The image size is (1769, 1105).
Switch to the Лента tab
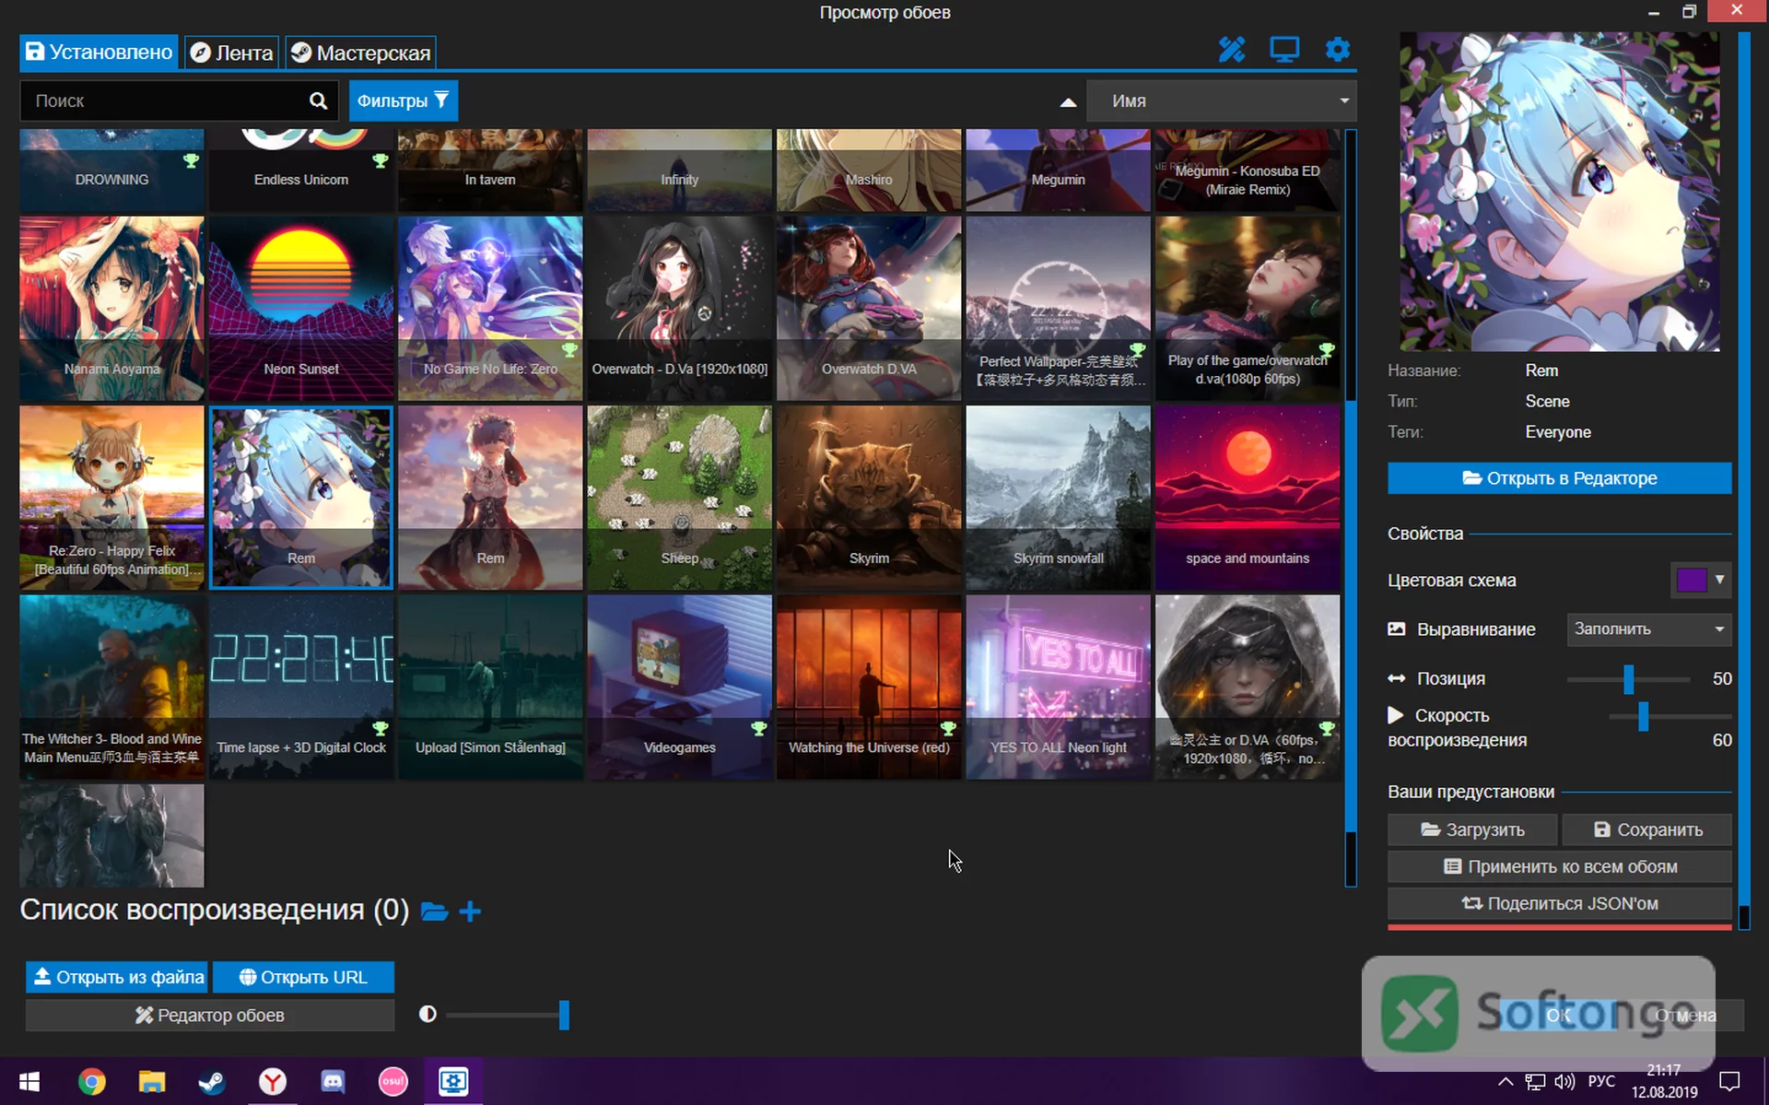coord(232,53)
